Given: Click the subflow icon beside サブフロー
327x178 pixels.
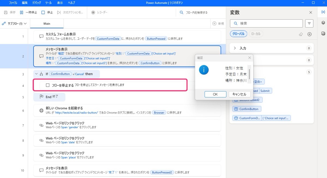Looking at the screenshot, I should click(x=4, y=24).
